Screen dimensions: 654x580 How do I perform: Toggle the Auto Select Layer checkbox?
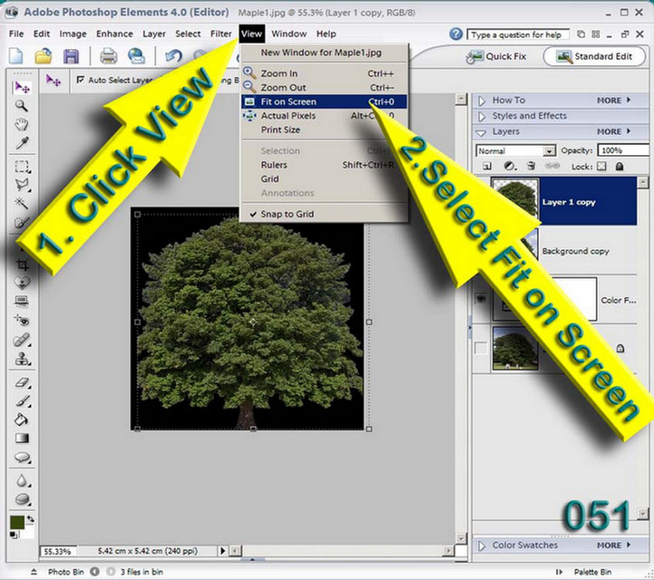tap(81, 80)
